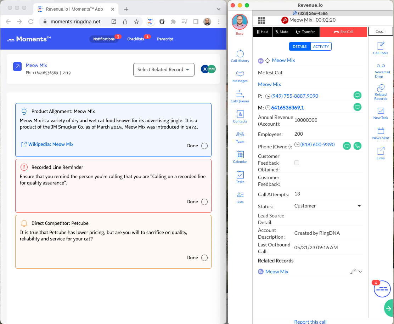
Task: Open the Team icon
Action: pos(240,137)
